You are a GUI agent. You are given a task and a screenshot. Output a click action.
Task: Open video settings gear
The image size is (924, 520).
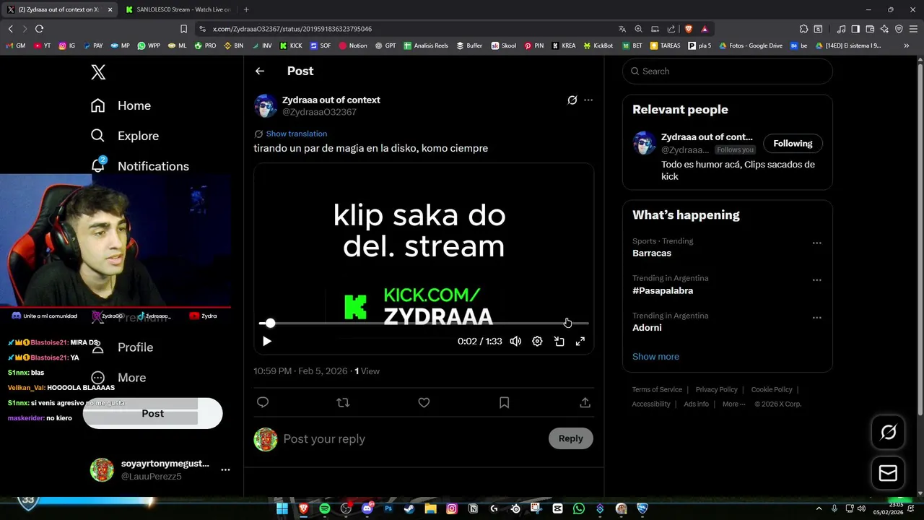(537, 342)
